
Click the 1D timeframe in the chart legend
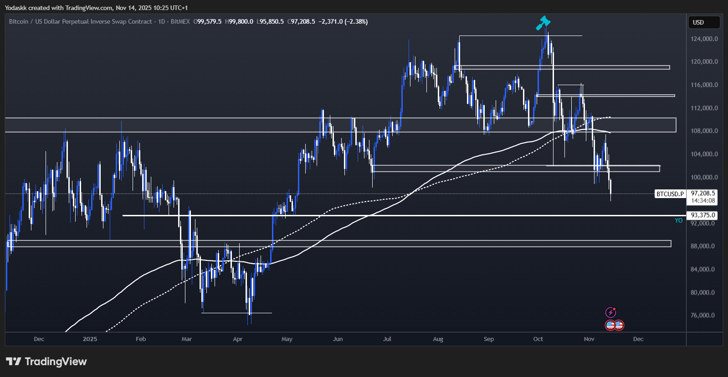click(162, 21)
